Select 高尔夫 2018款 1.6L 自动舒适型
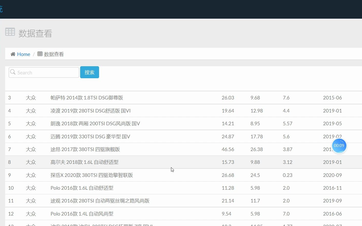This screenshot has width=362, height=226. pyautogui.click(x=84, y=162)
